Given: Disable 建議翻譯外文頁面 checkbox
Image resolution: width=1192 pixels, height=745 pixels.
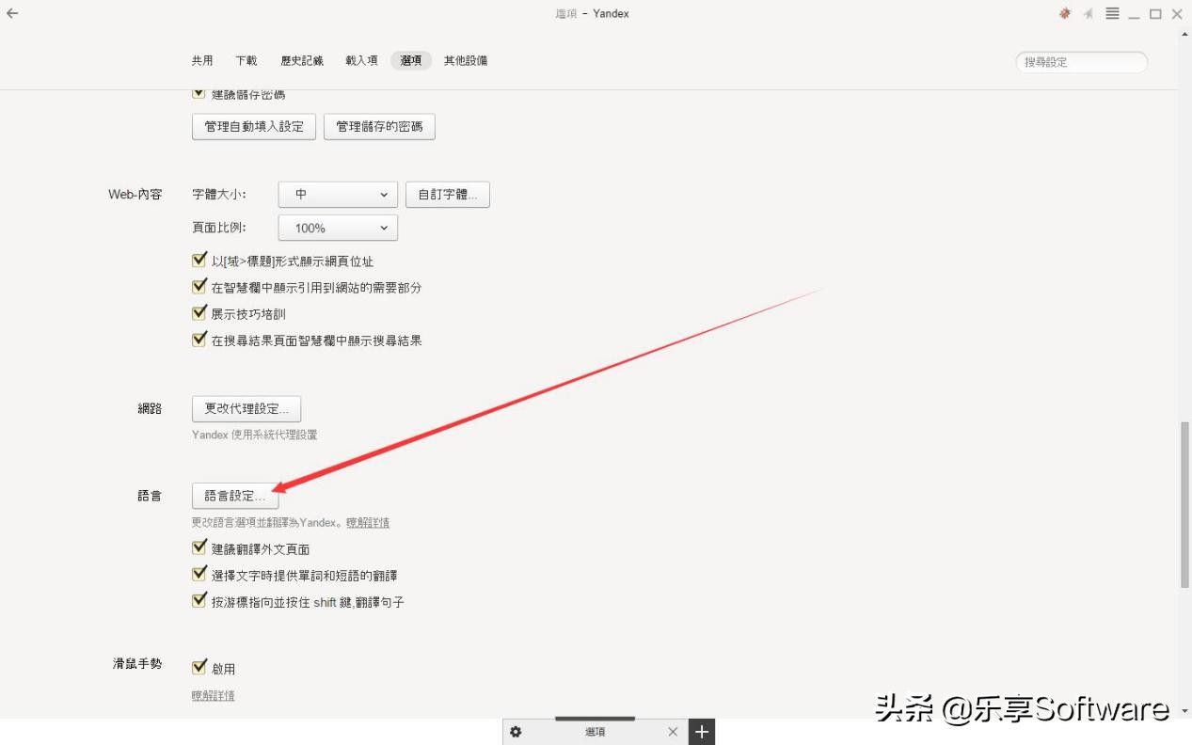Looking at the screenshot, I should coord(199,547).
